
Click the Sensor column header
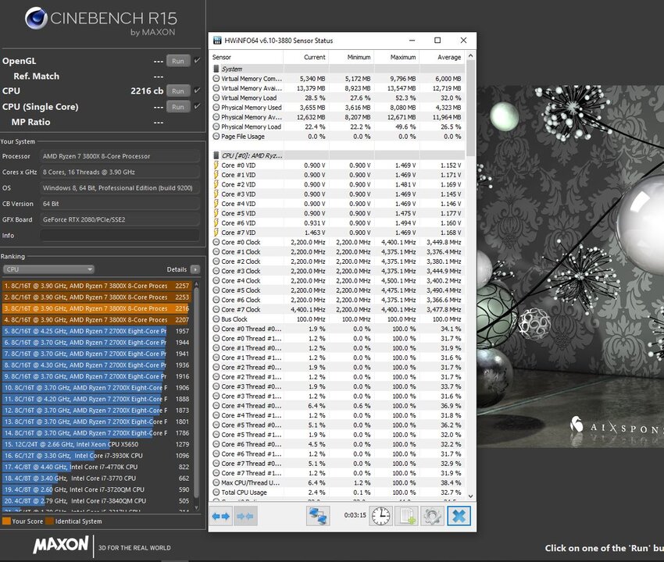[246, 57]
